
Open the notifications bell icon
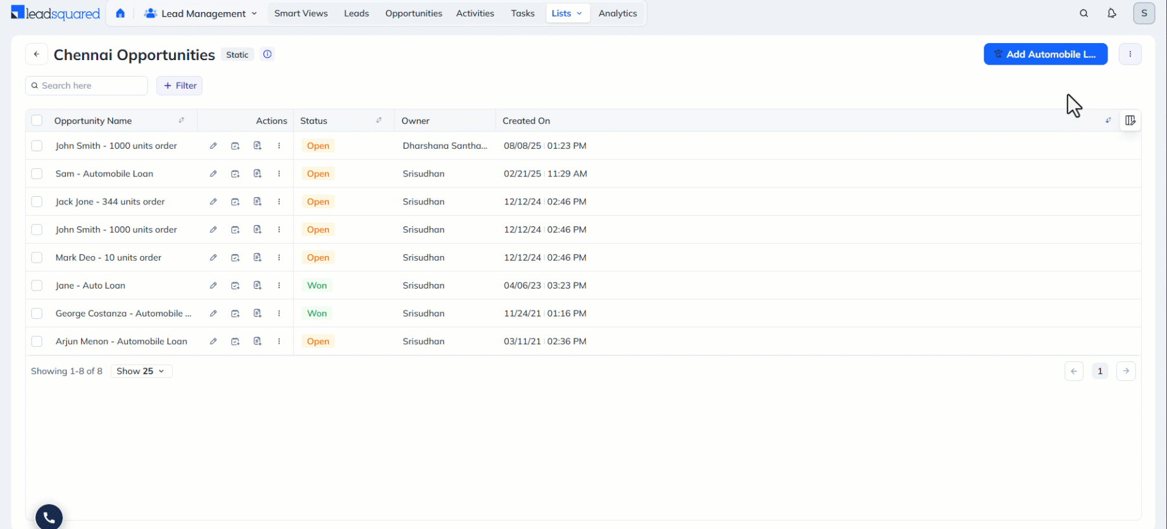[1111, 13]
